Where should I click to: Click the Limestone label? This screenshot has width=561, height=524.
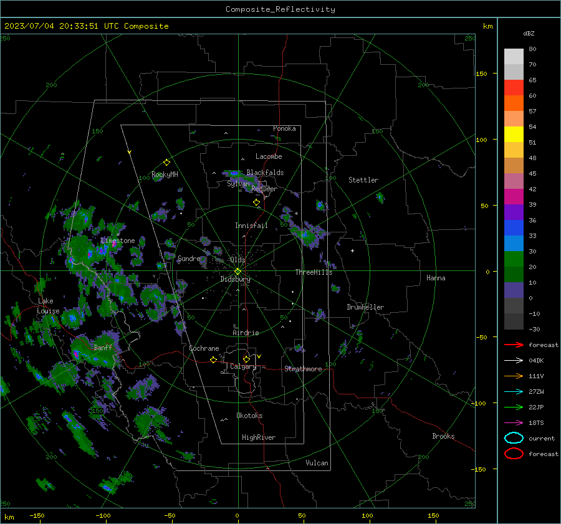pyautogui.click(x=118, y=241)
